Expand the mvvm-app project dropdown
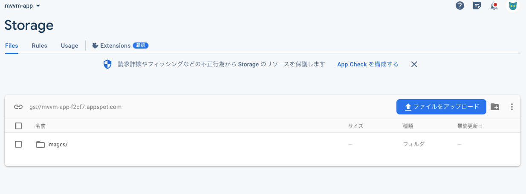 point(22,6)
